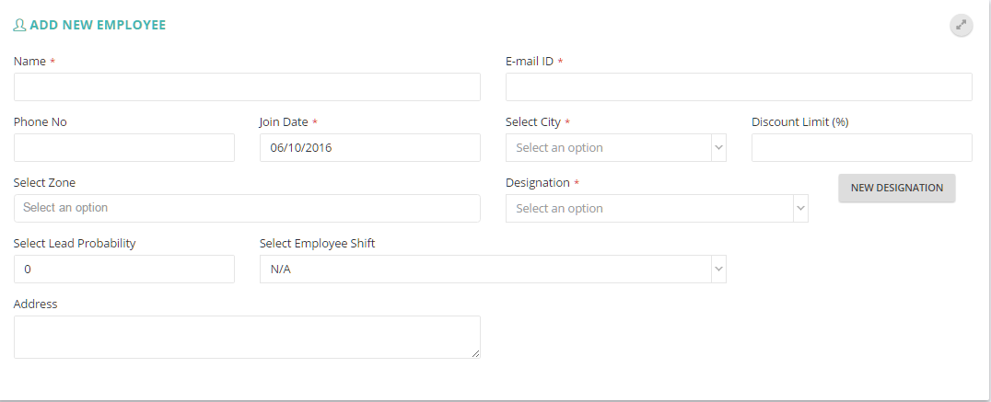The image size is (991, 402).
Task: Click the arrow on the Employee Shift dropdown
Action: (x=718, y=269)
